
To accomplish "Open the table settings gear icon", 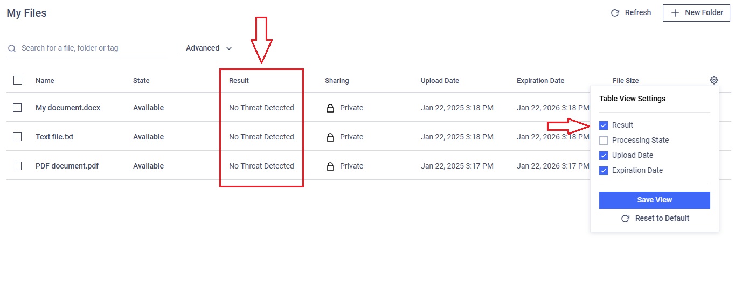I will click(714, 80).
